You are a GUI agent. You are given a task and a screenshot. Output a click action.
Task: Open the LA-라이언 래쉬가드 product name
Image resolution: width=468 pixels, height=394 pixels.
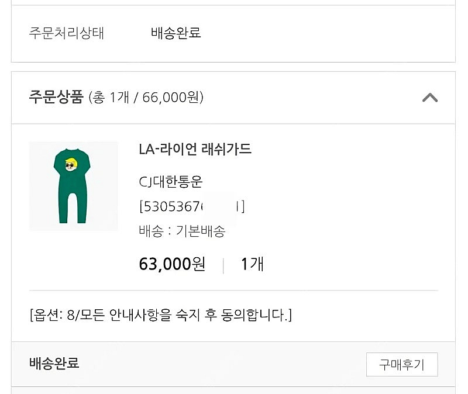[x=195, y=149]
